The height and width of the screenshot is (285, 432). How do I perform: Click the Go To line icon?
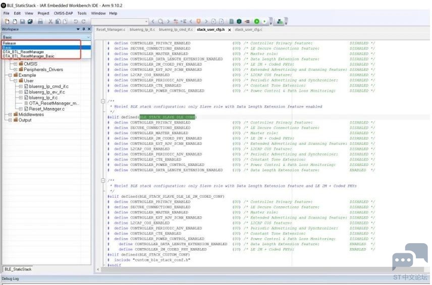tap(183, 22)
